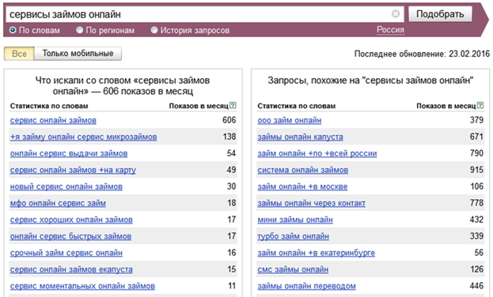This screenshot has width=493, height=297.
Task: Open 'займ онлайн +по +всей россии' link
Action: (x=317, y=153)
